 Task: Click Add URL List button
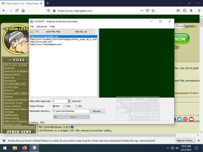click(x=81, y=32)
